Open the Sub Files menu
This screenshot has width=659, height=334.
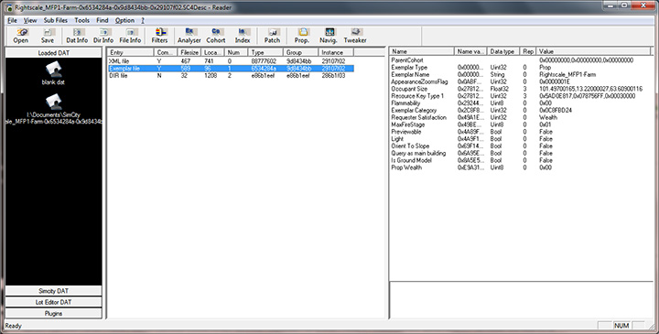[56, 20]
